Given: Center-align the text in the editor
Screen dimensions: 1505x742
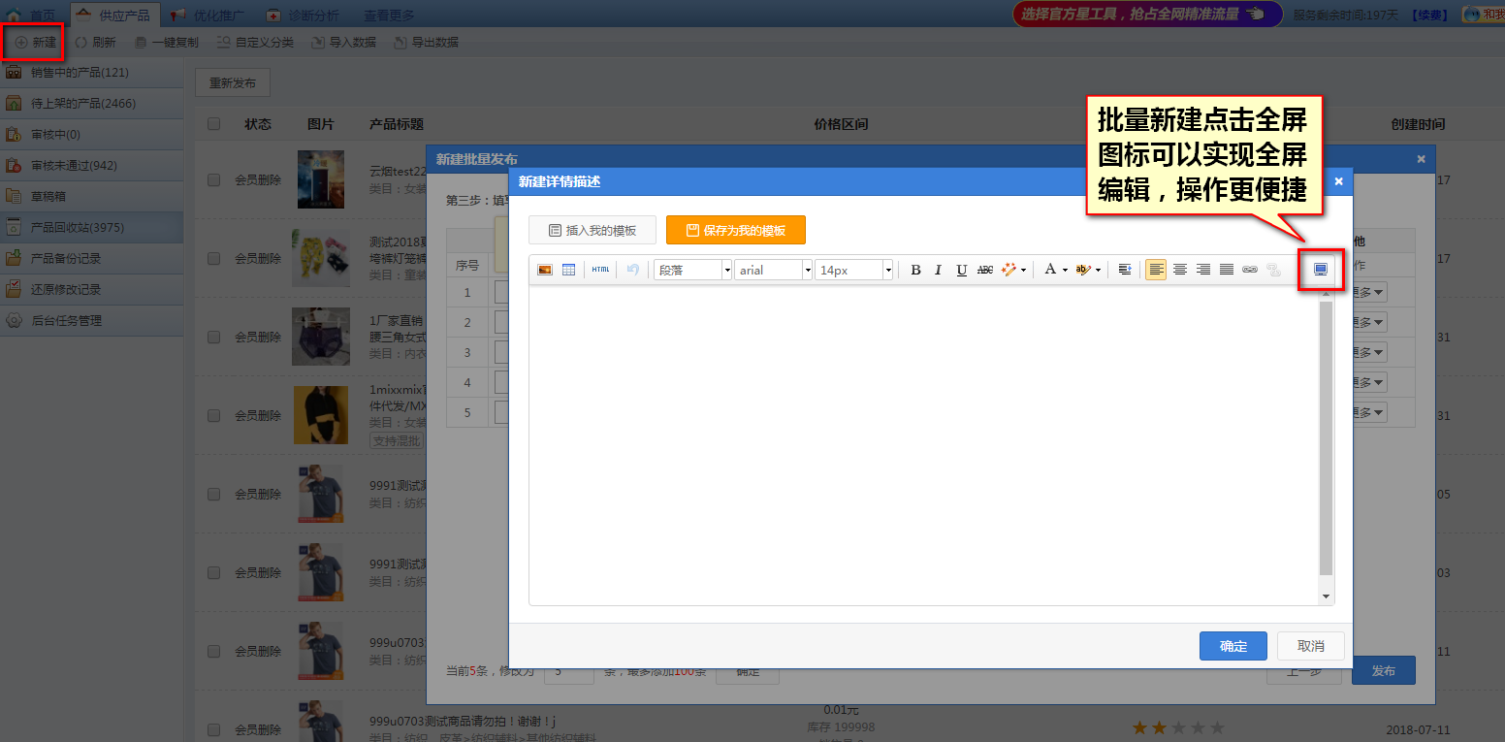Looking at the screenshot, I should [1179, 270].
